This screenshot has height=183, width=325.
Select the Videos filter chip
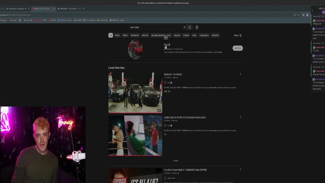point(125,35)
